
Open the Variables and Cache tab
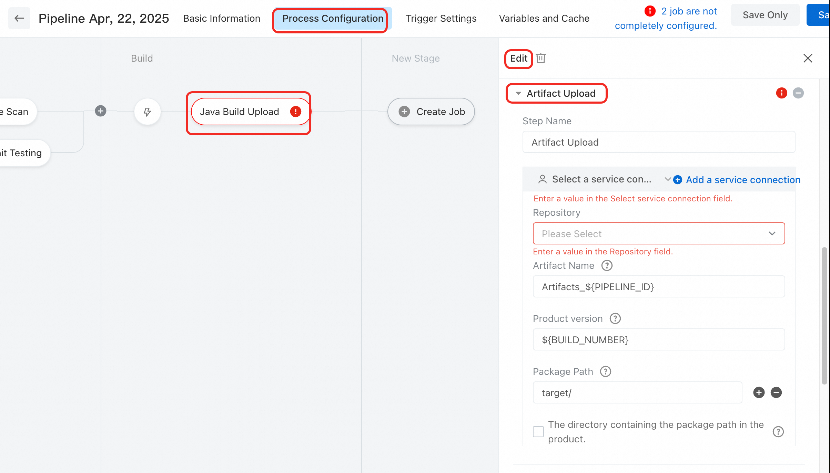pos(544,18)
